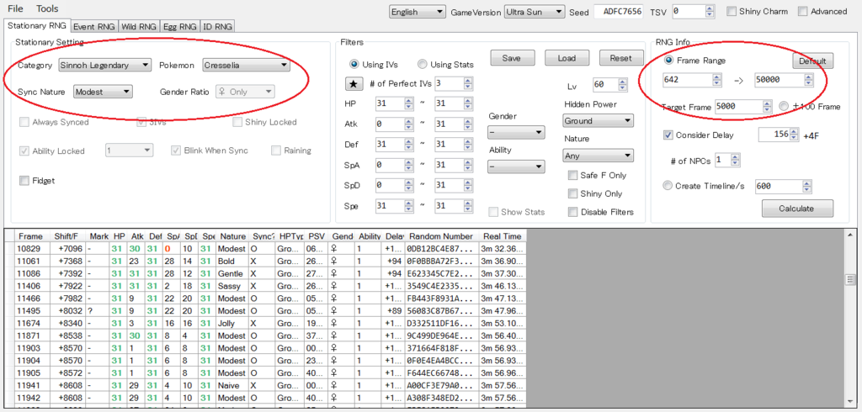This screenshot has width=862, height=412.
Task: Open the GameVersion dropdown showing Ultra Sun
Action: pyautogui.click(x=535, y=12)
